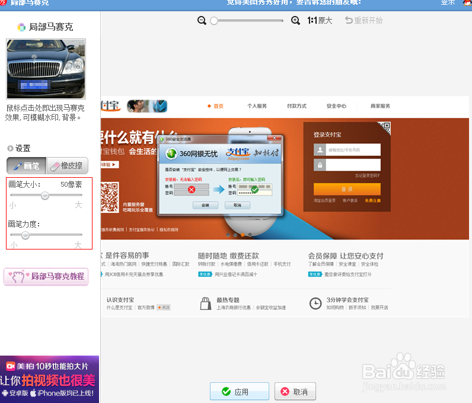472x403 pixels.
Task: Click the zoom out magnifier icon
Action: click(x=202, y=21)
